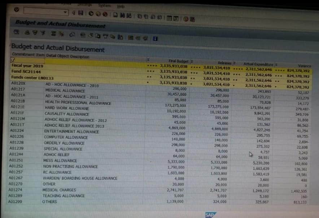Select the TEACHING ALLOWANCE description
Image resolution: width=319 pixels, height=218 pixels.
[64, 196]
